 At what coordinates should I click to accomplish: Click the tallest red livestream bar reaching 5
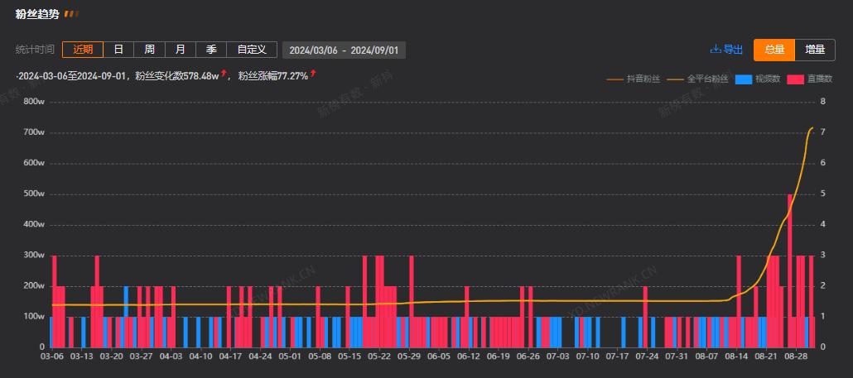click(790, 270)
